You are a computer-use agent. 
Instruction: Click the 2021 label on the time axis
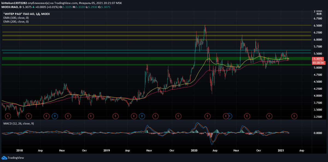click(x=281, y=151)
